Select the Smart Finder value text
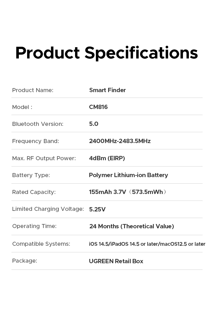 107,90
